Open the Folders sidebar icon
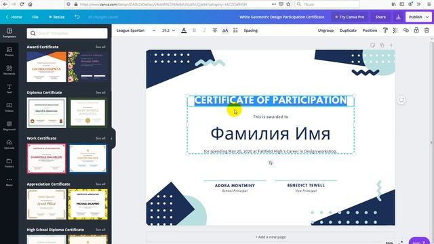Viewport: 434px width, 244px height. [9, 163]
